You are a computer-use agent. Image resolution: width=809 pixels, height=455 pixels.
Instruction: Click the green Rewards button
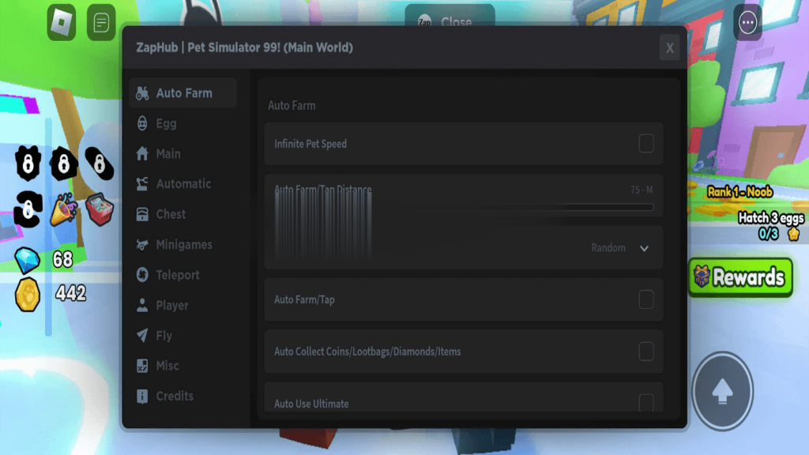coord(740,277)
